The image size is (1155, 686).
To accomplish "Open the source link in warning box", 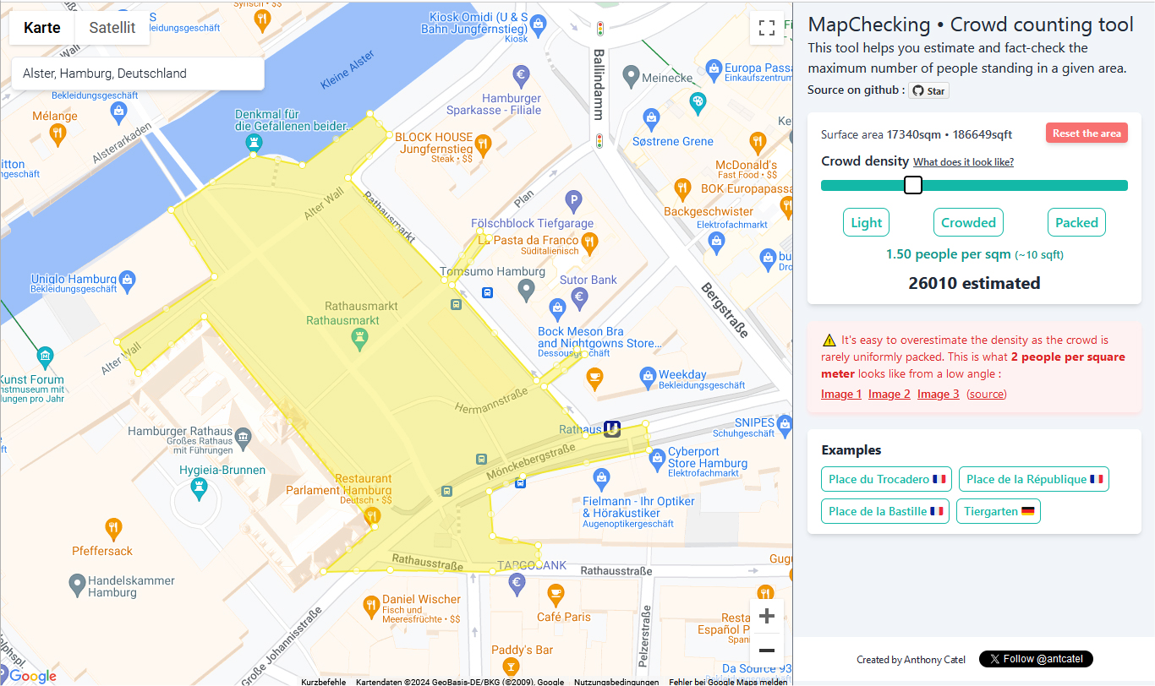I will [987, 395].
